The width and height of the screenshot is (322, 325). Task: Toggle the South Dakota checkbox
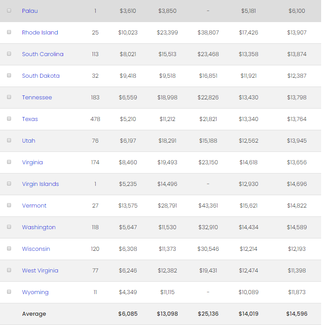coord(9,76)
